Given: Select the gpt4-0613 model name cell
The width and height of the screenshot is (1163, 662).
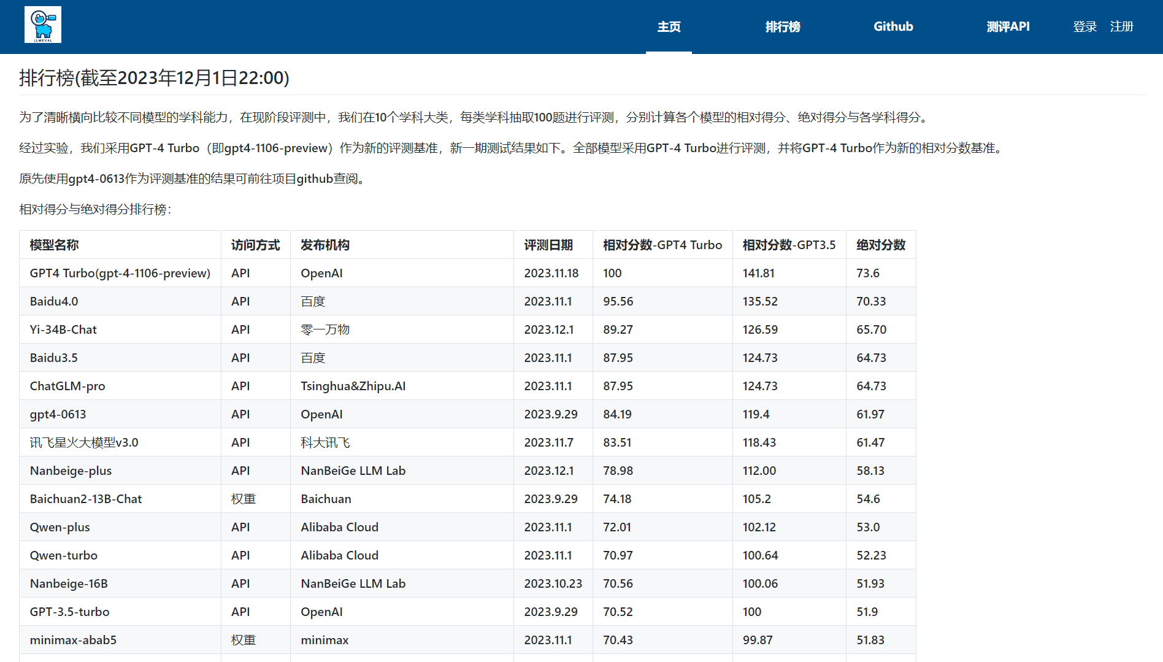Looking at the screenshot, I should [120, 414].
